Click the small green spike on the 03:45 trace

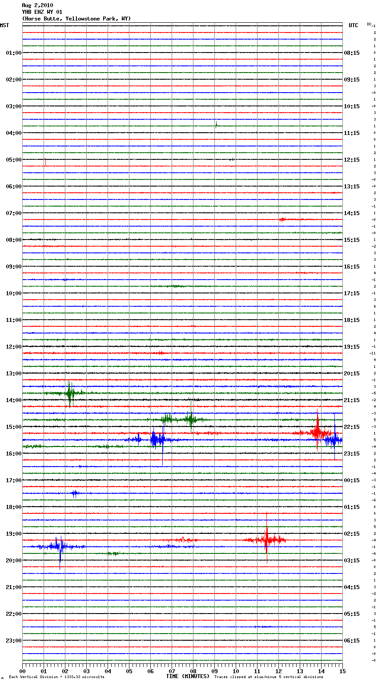coord(216,124)
